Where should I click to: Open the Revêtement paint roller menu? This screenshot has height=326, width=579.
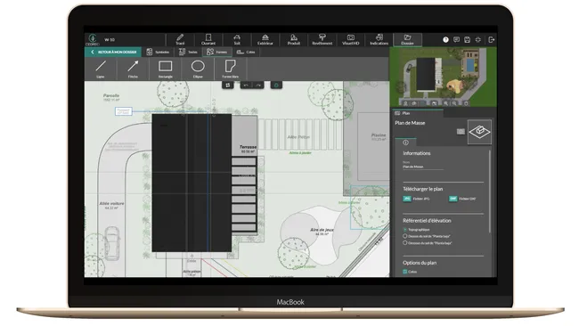tap(322, 39)
